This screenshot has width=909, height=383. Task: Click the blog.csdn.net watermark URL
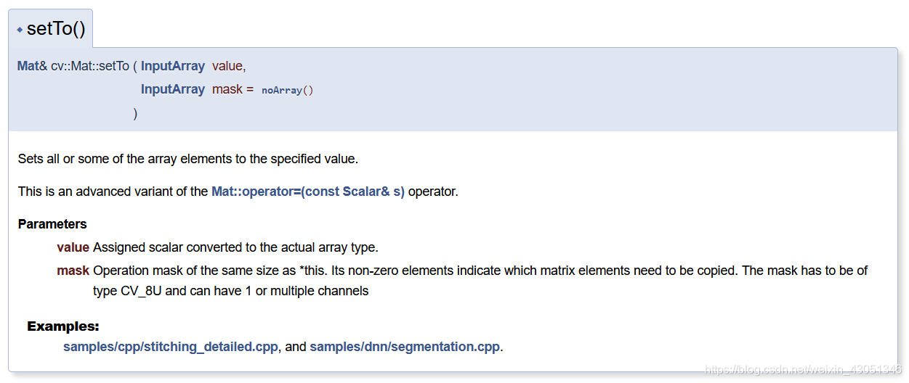[x=804, y=370]
